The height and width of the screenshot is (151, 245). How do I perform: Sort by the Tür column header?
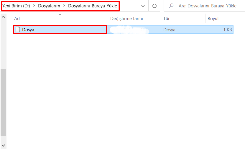[167, 19]
